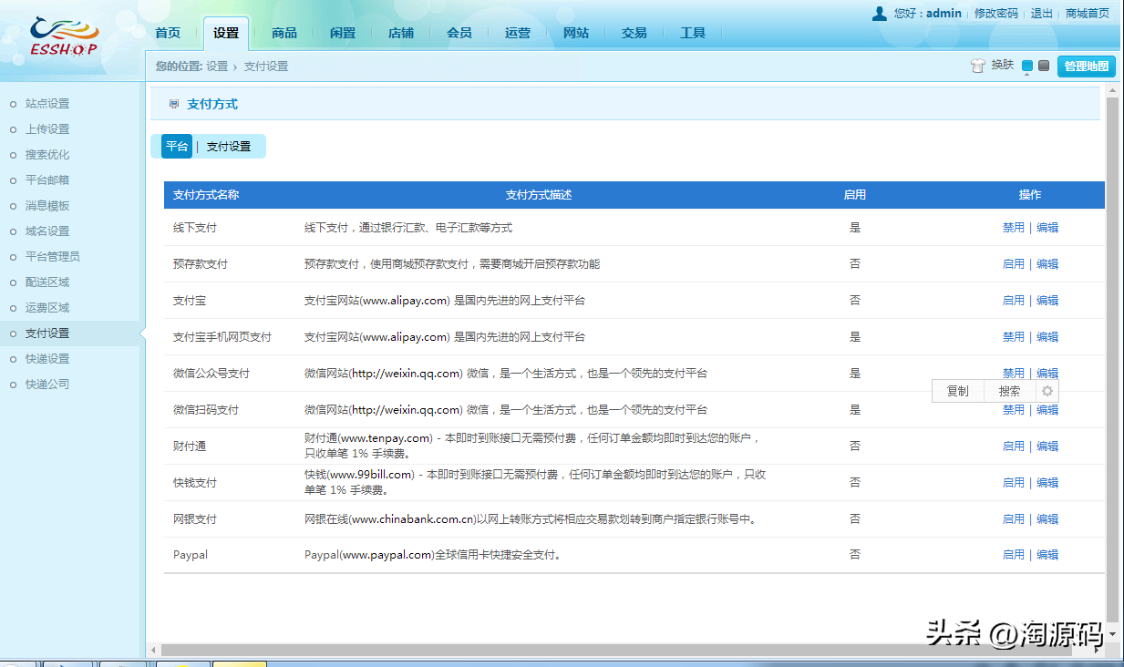Click the shirt icon beside 换肤
Screen dimensions: 1124x667
tap(977, 66)
